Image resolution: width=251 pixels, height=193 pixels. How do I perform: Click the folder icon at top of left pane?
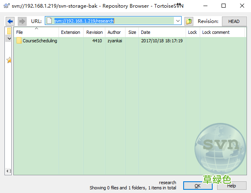pyautogui.click(x=9, y=31)
